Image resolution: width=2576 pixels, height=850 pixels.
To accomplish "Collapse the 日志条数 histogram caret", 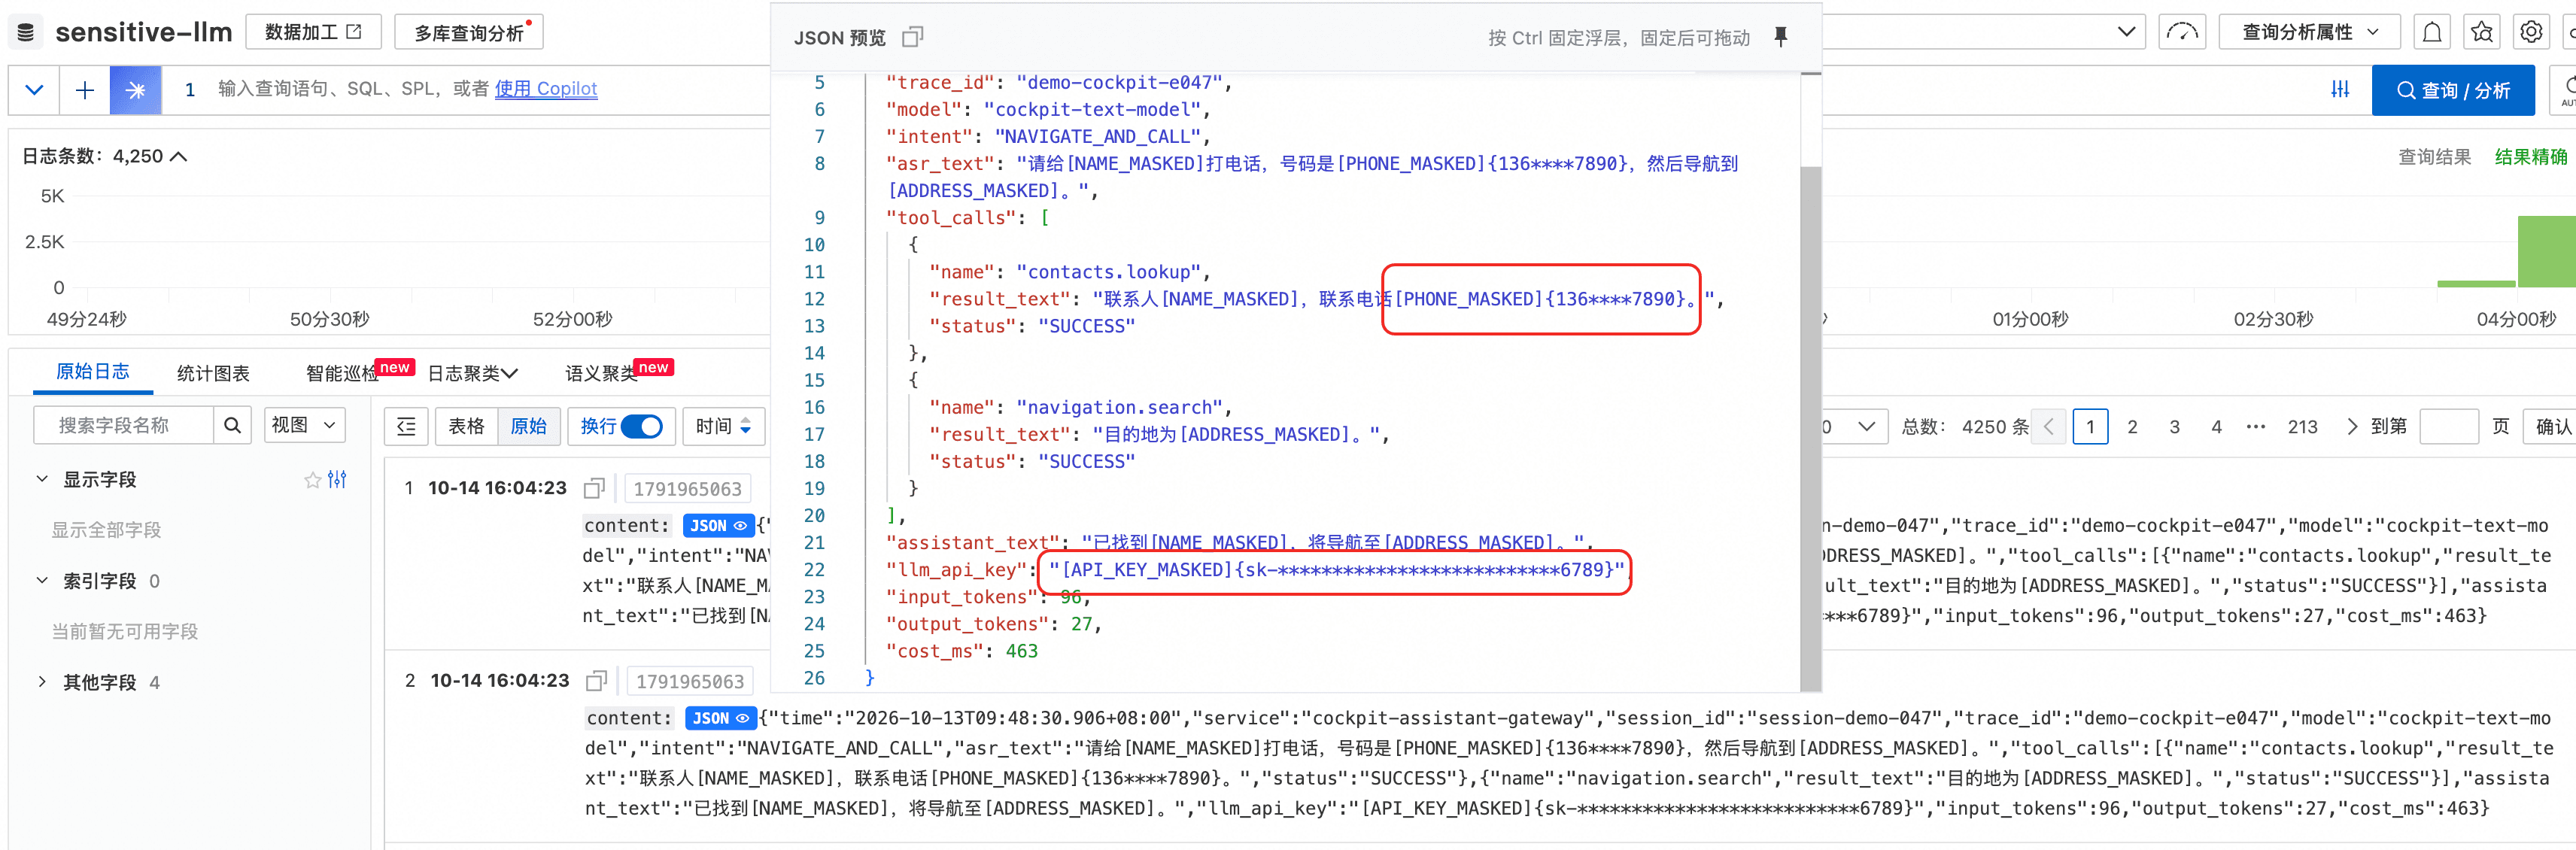I will coord(180,157).
